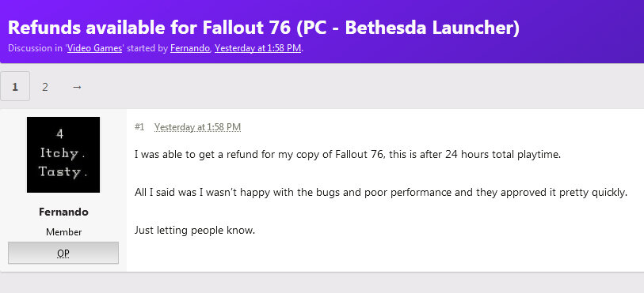Select page 1 in pagination
This screenshot has width=644, height=293.
[x=15, y=86]
